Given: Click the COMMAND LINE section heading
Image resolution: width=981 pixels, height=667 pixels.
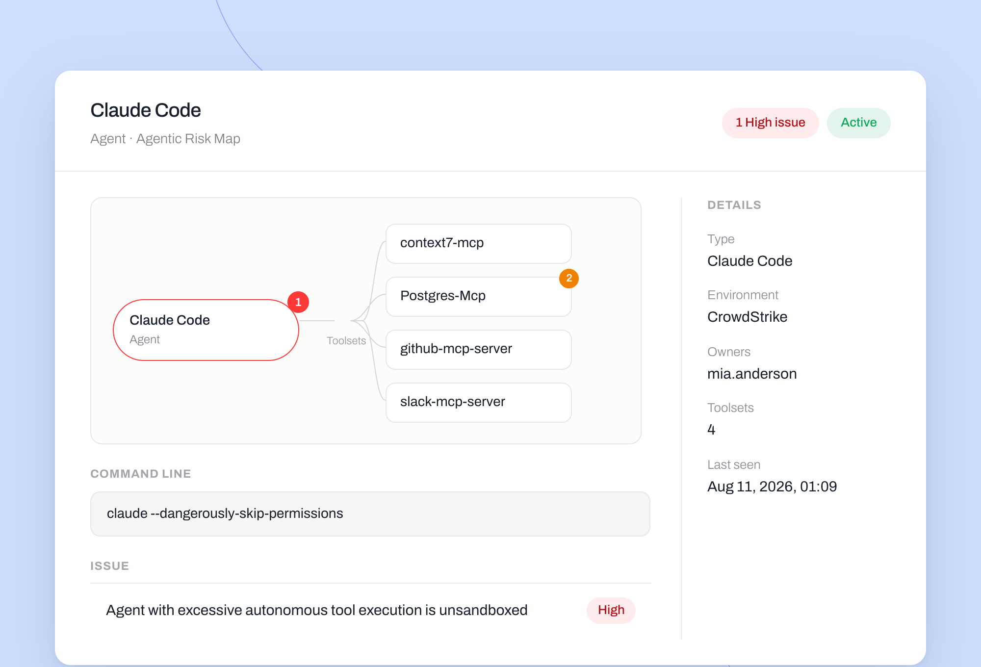Looking at the screenshot, I should coord(141,474).
